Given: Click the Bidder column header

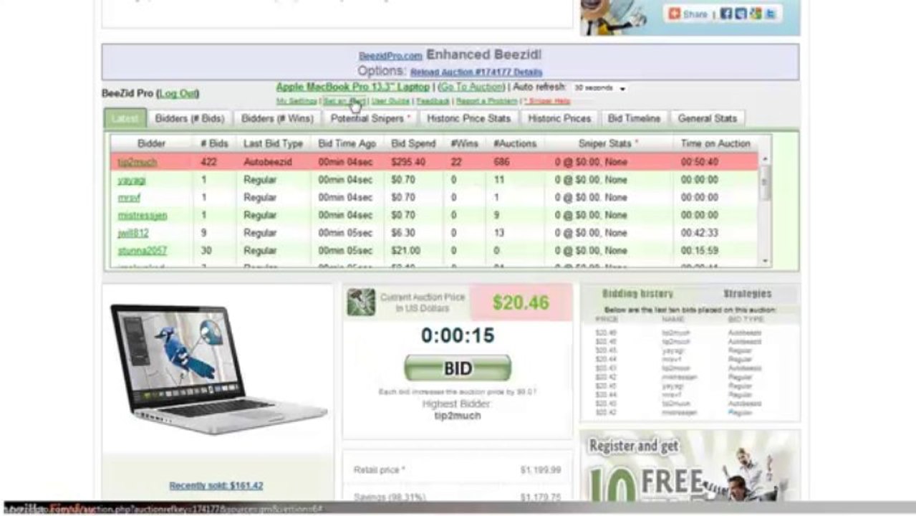Looking at the screenshot, I should [x=151, y=143].
